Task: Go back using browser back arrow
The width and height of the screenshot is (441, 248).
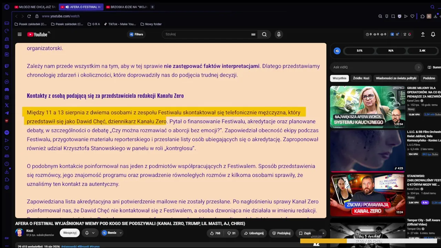Action: click(16, 16)
